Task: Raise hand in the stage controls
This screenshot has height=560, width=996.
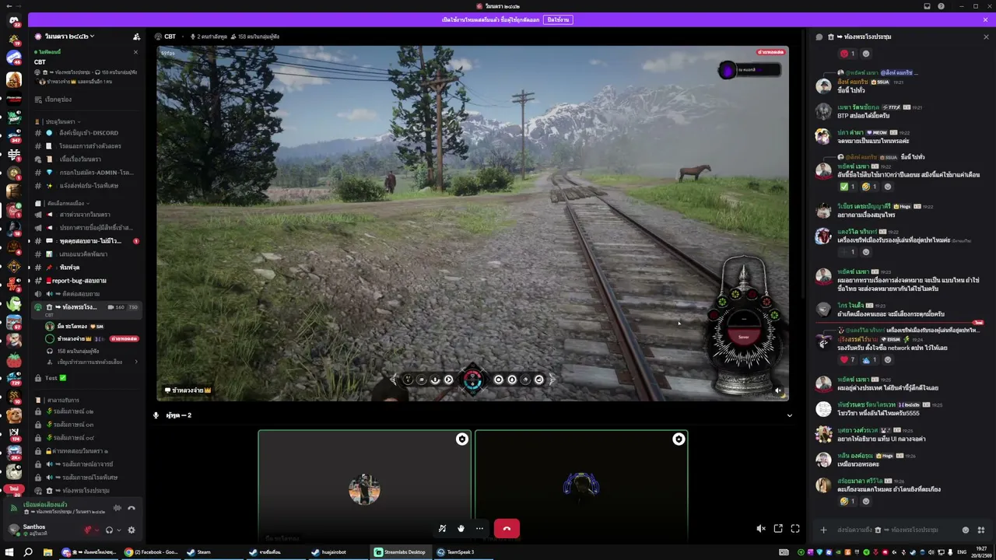Action: 461,529
